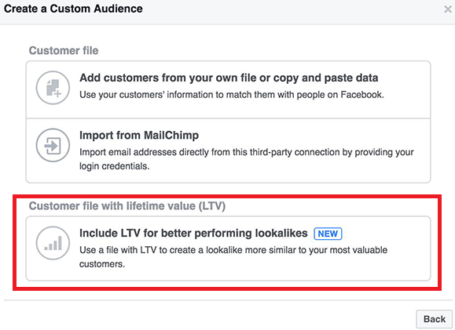
Task: Click the MailChimp import arrow icon
Action: point(53,145)
